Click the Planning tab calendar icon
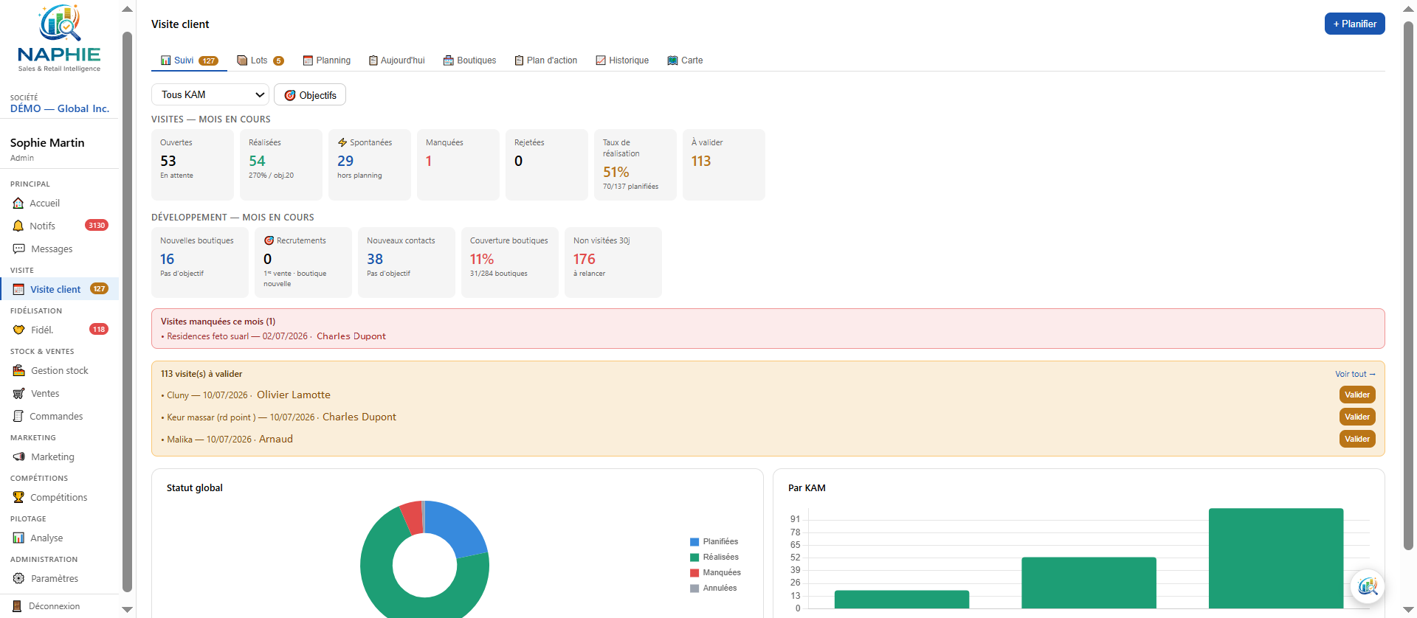Image resolution: width=1417 pixels, height=618 pixels. (x=308, y=60)
